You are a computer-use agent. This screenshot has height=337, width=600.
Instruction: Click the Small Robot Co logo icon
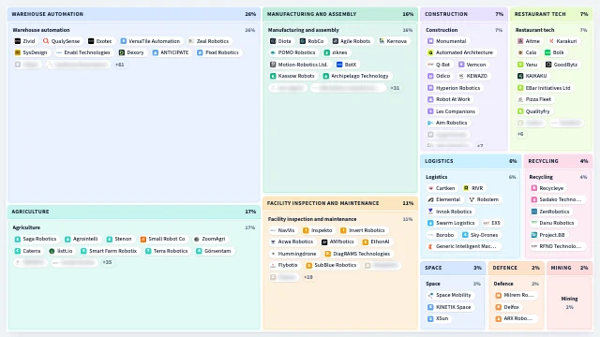pyautogui.click(x=143, y=240)
